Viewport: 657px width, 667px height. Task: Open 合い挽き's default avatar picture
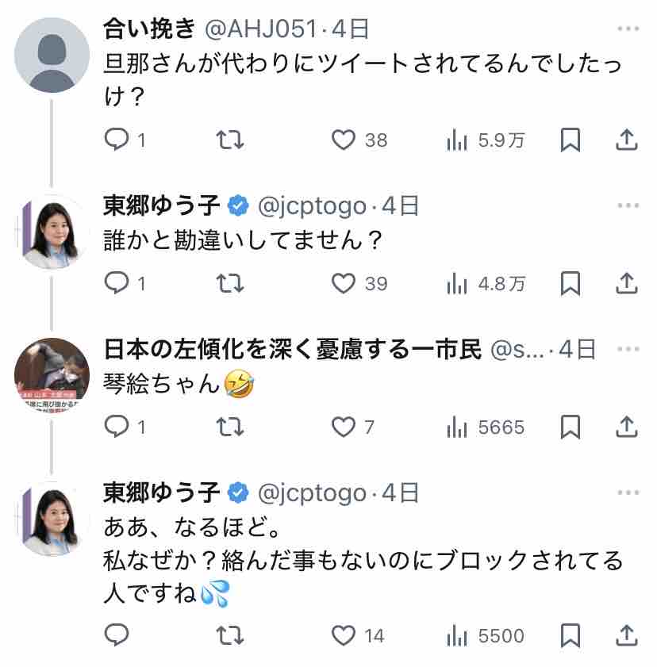(x=52, y=55)
